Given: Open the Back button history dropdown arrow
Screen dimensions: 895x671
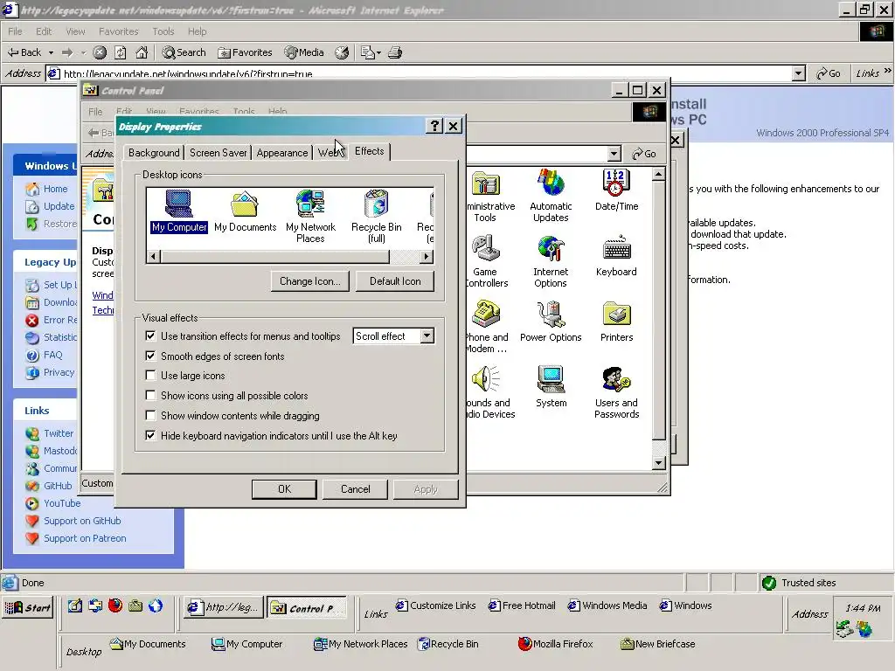Looking at the screenshot, I should [51, 52].
